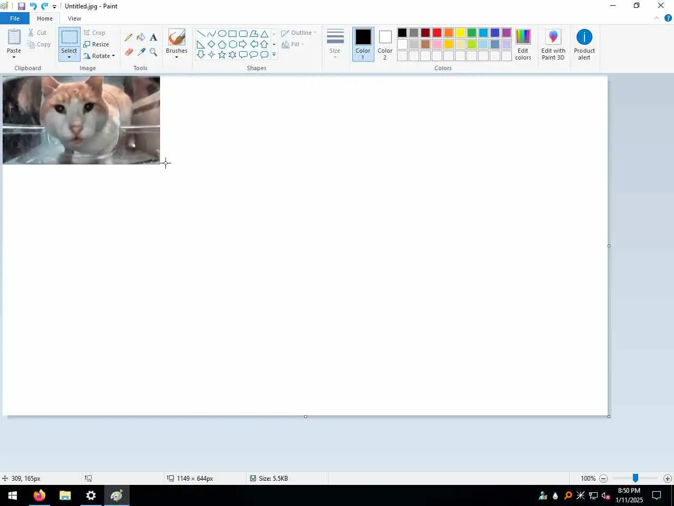Activate the Magnifier tool

click(x=153, y=52)
